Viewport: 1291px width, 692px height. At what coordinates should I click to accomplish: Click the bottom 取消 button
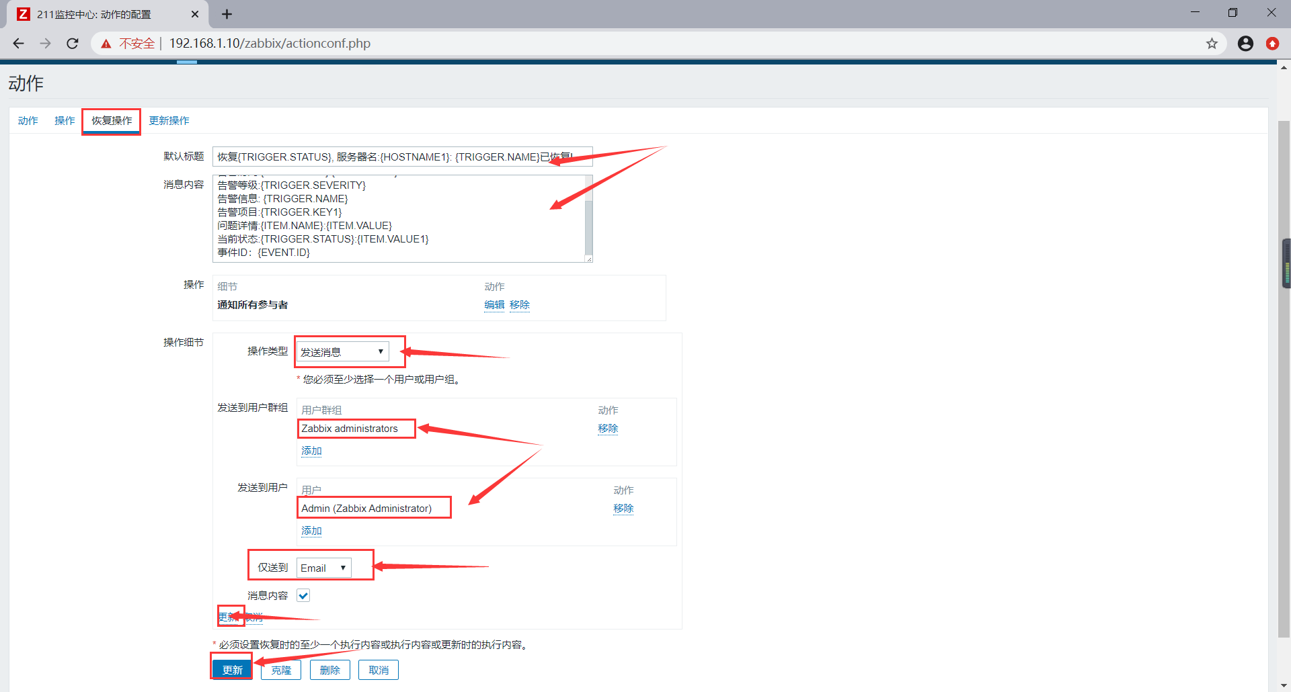pyautogui.click(x=379, y=670)
